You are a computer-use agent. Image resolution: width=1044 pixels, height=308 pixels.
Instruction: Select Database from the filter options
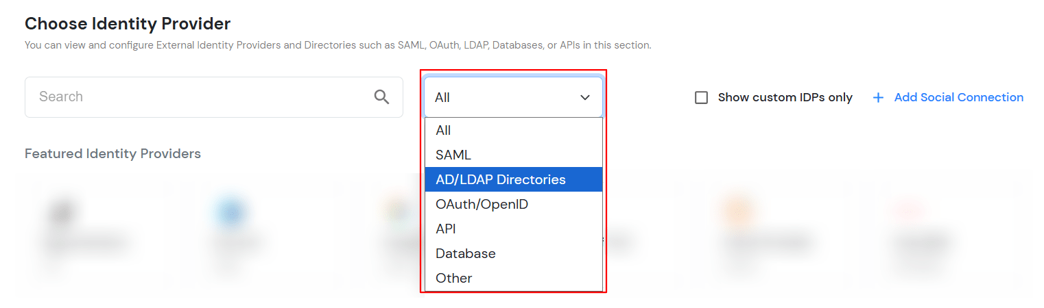point(465,253)
